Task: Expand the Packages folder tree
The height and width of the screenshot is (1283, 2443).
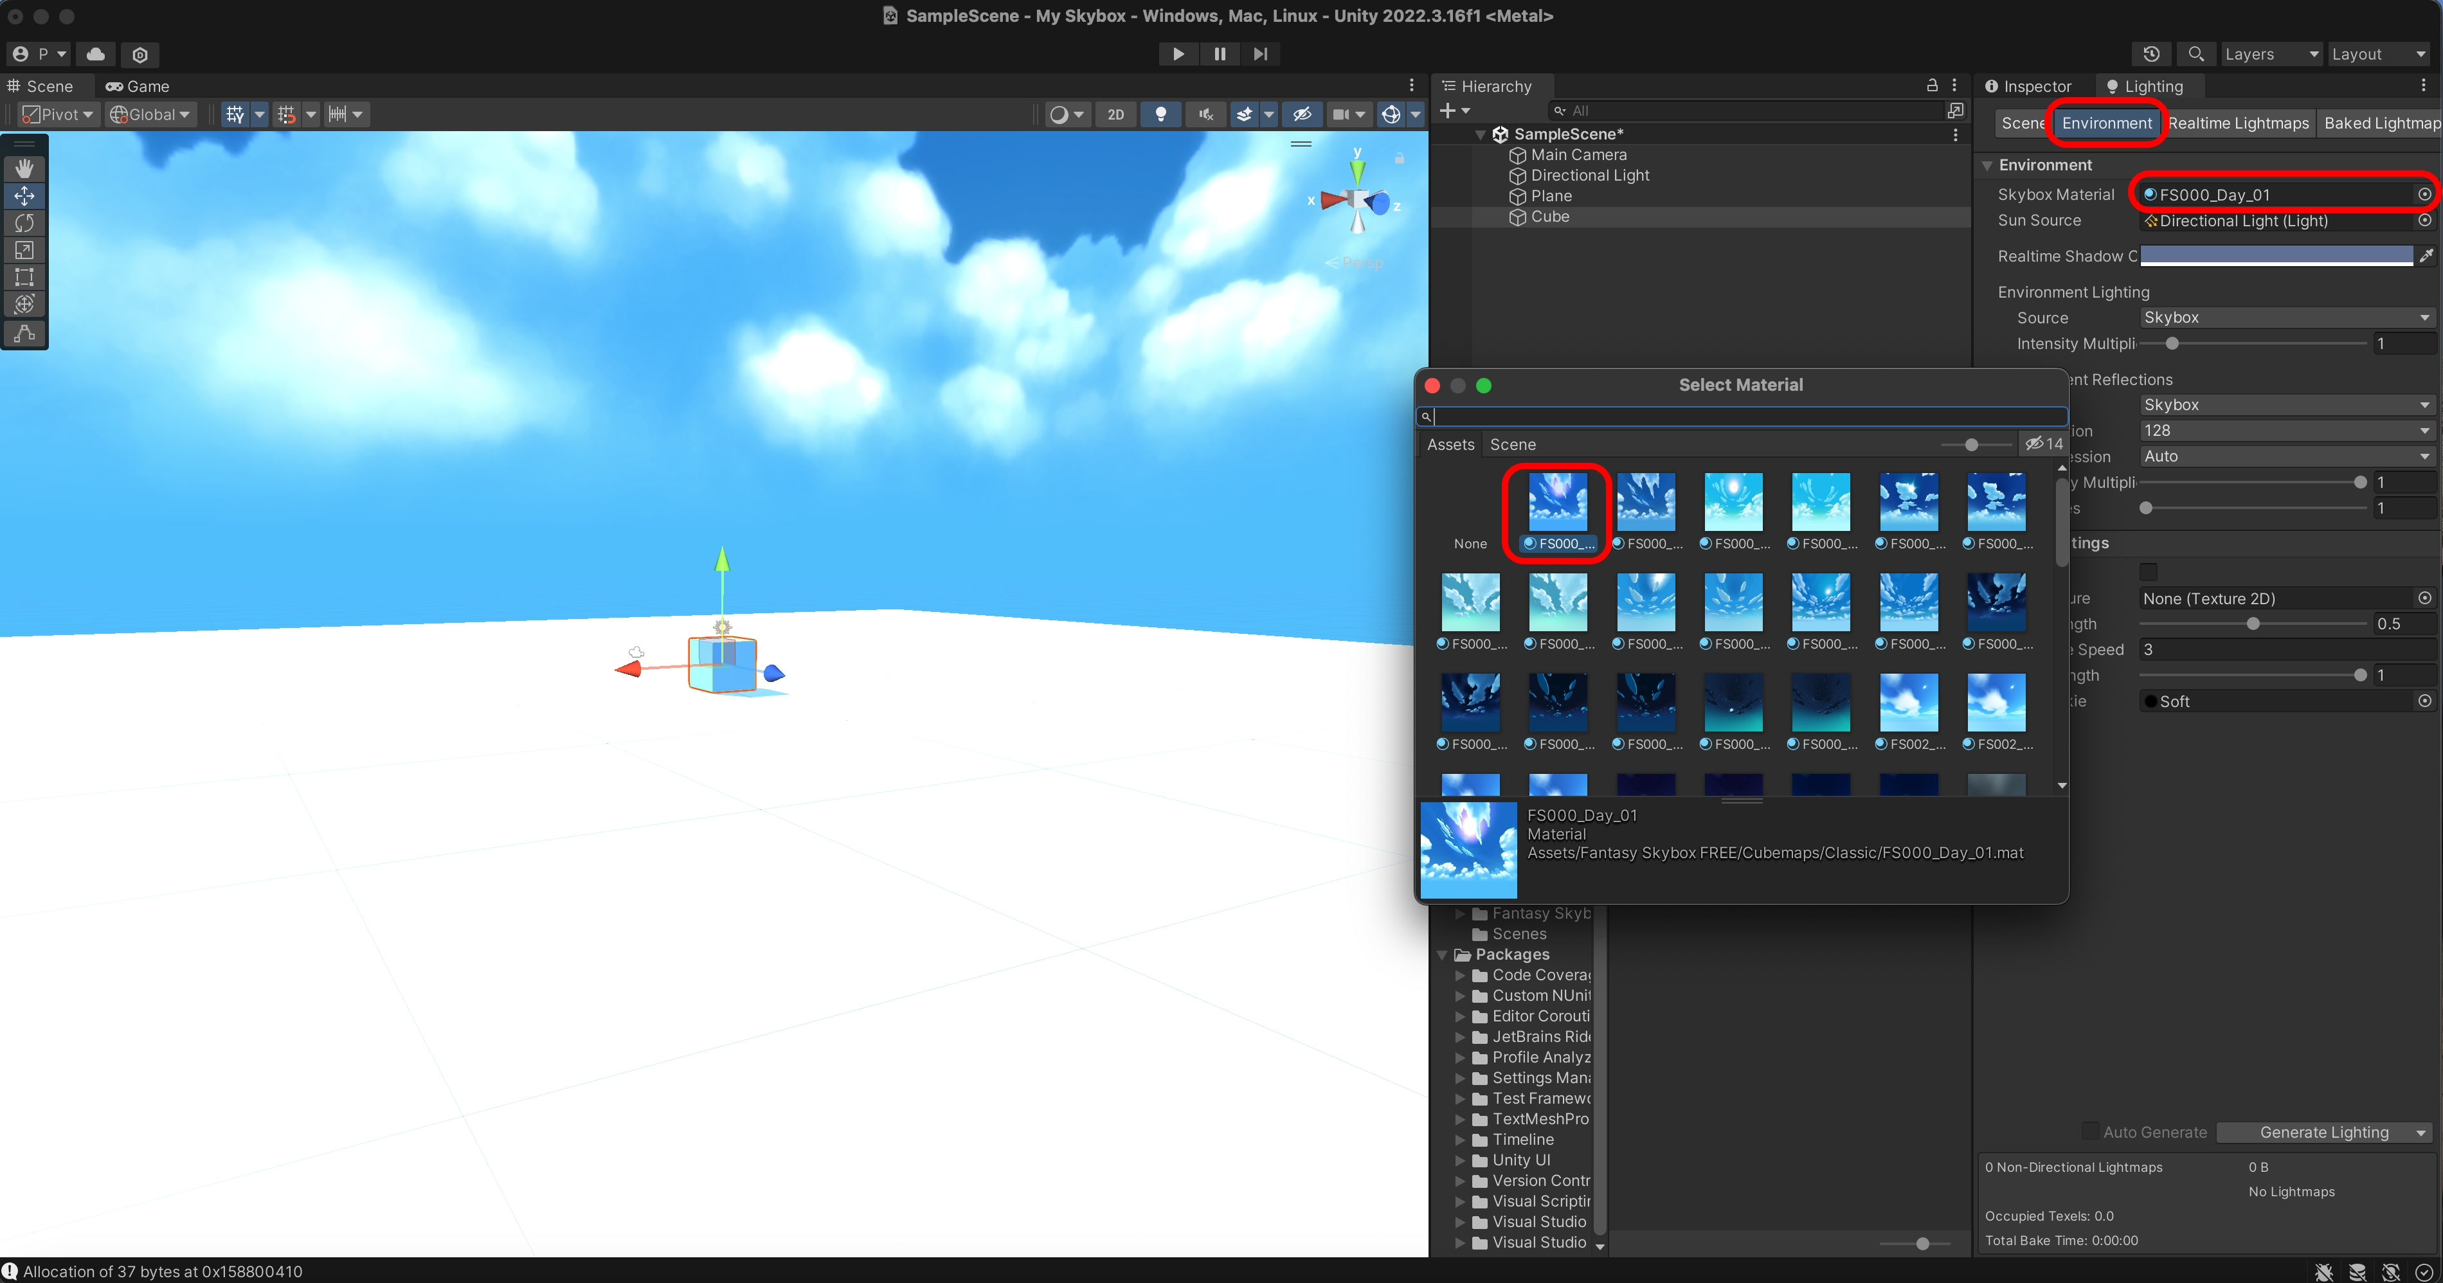Action: point(1443,955)
